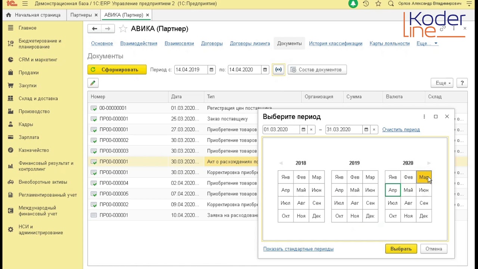This screenshot has width=478, height=269.
Task: Click dialog end date input 31.03.2020
Action: [344, 130]
